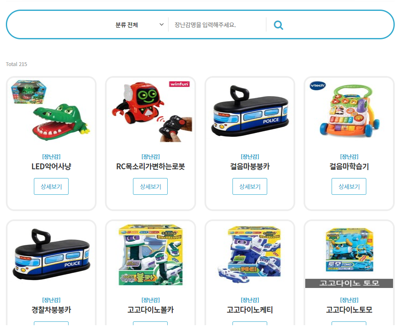The width and height of the screenshot is (401, 326).
Task: Select the 경찰차붕붕카 police car image
Action: point(51,255)
